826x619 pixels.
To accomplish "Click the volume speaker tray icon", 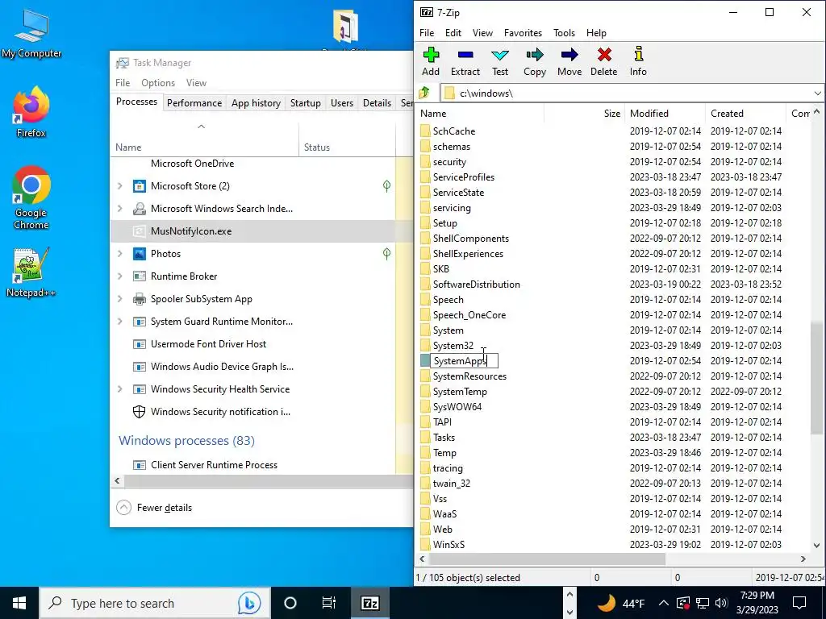I will click(721, 603).
